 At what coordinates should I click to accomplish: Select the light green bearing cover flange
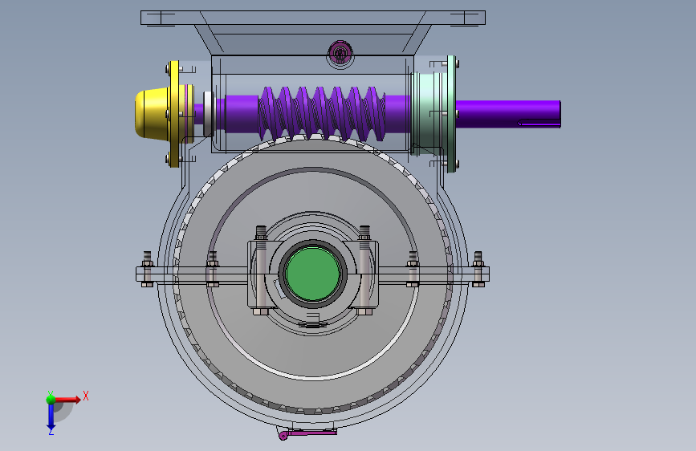pos(452,114)
